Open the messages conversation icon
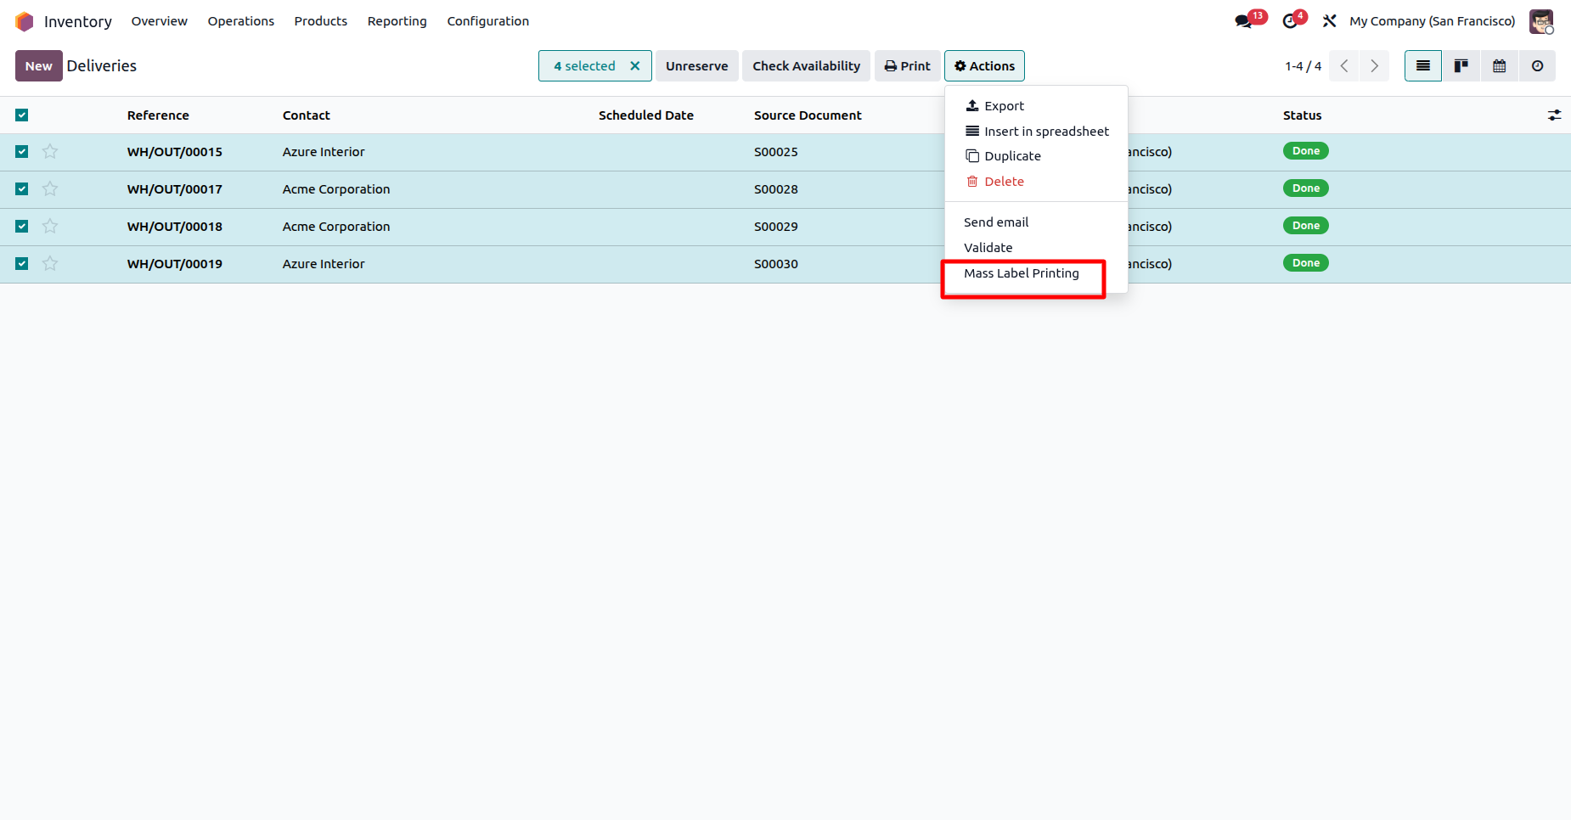1571x820 pixels. pyautogui.click(x=1244, y=21)
